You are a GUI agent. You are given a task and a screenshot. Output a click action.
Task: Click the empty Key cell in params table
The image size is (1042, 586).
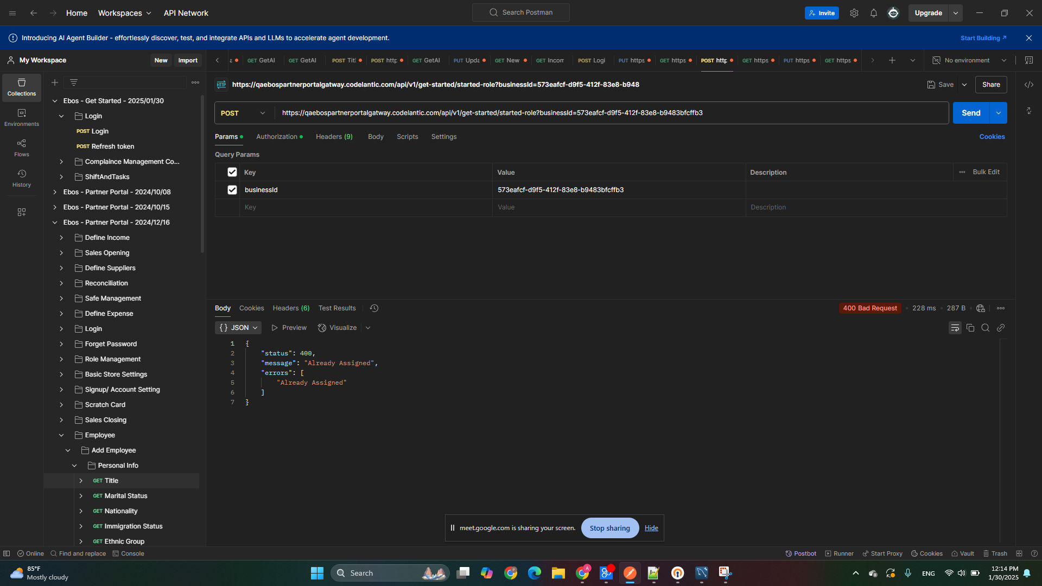[x=366, y=207]
